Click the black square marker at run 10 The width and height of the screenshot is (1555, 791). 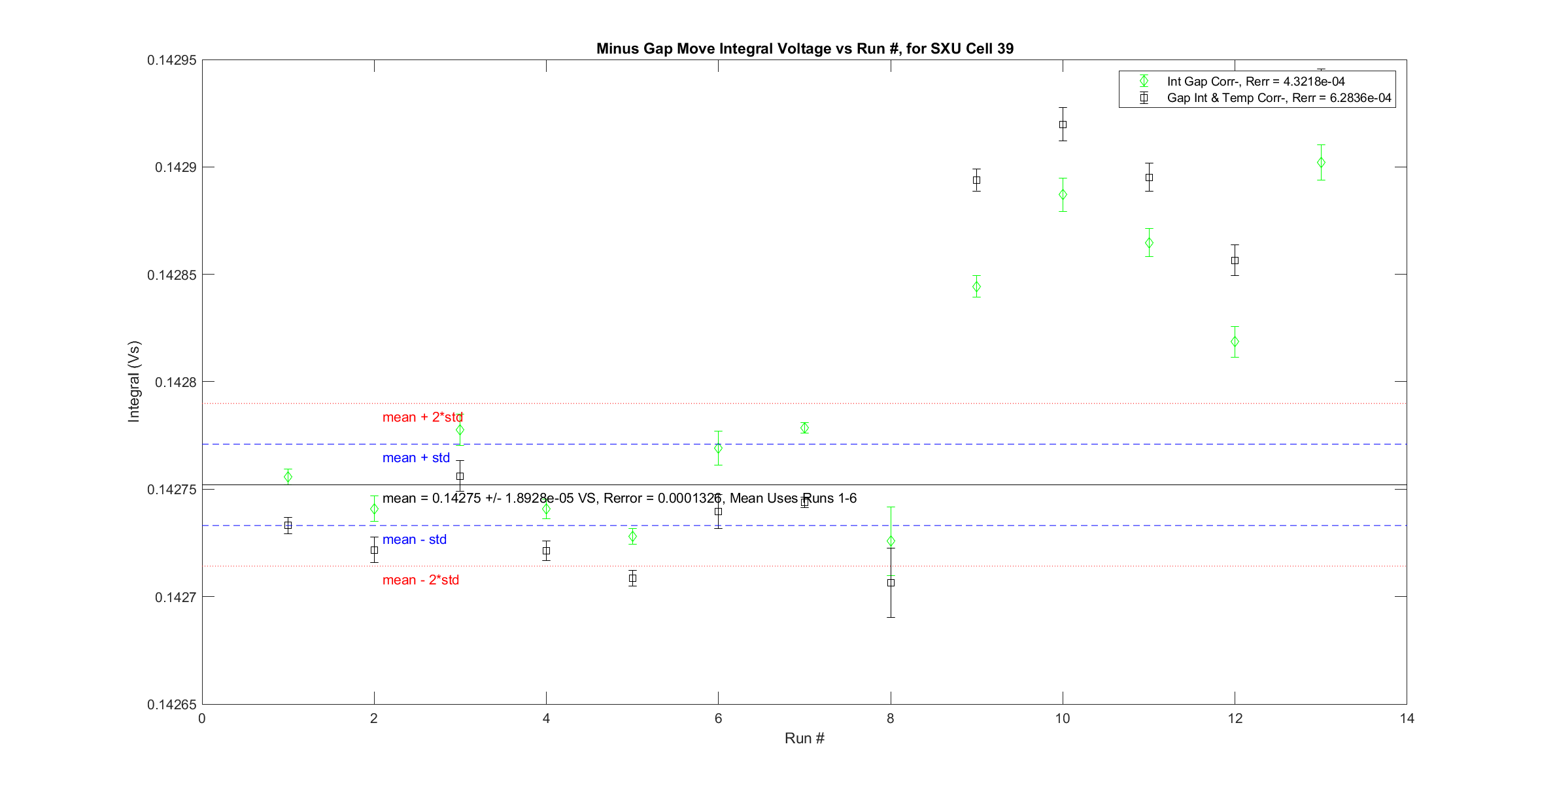(x=1063, y=124)
